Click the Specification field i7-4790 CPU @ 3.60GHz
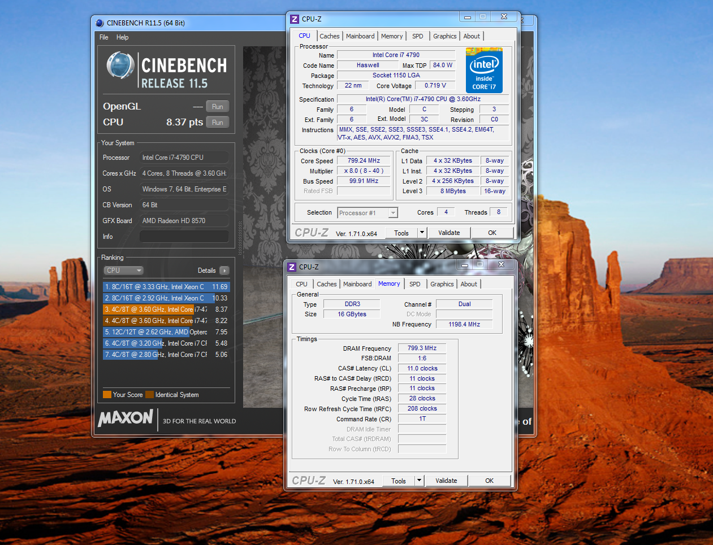713x545 pixels. 423,99
